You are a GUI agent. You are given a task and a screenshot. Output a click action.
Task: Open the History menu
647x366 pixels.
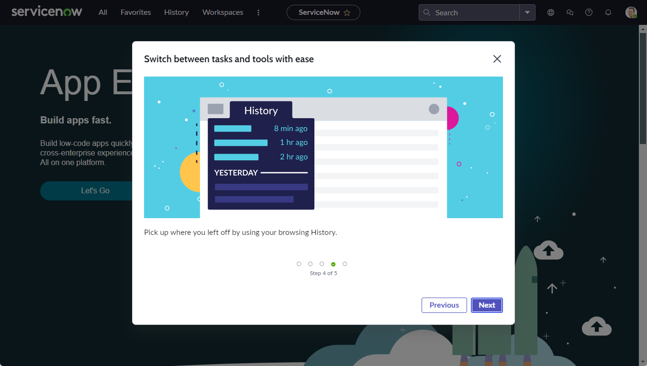176,12
